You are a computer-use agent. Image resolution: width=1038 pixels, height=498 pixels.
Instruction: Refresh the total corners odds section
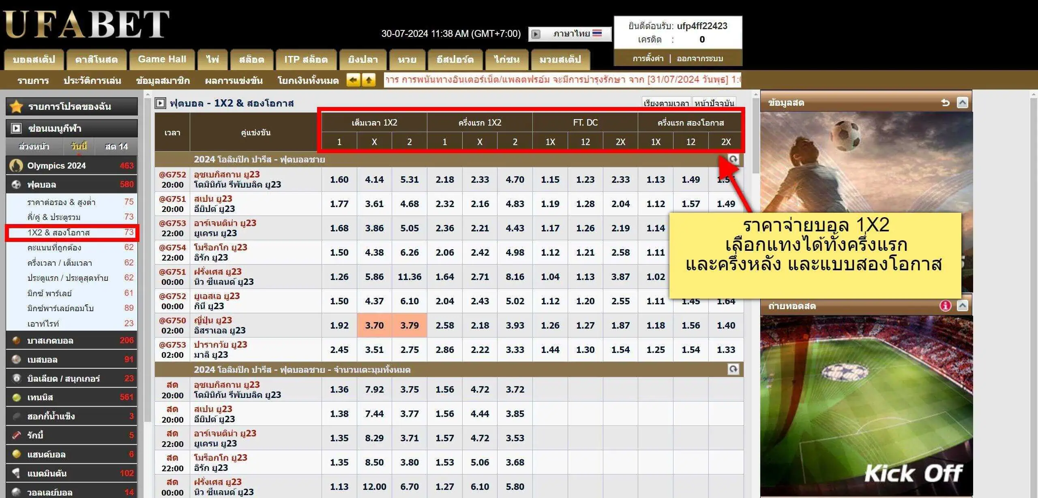click(733, 369)
